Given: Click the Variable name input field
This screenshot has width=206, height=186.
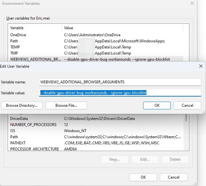Looking at the screenshot, I should pyautogui.click(x=120, y=82).
